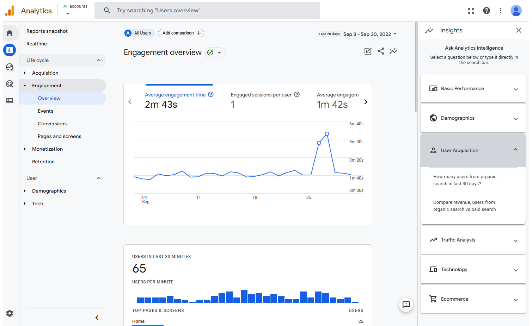Expand the Demographics card in Insights
532x326 pixels.
473,118
